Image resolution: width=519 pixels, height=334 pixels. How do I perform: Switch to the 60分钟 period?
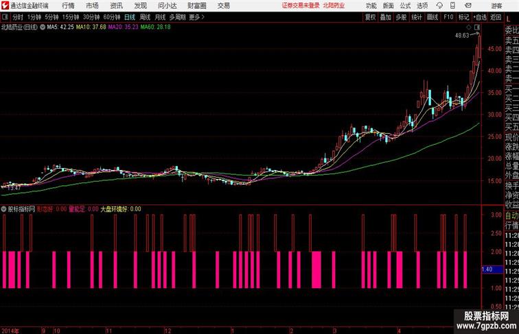coord(112,17)
